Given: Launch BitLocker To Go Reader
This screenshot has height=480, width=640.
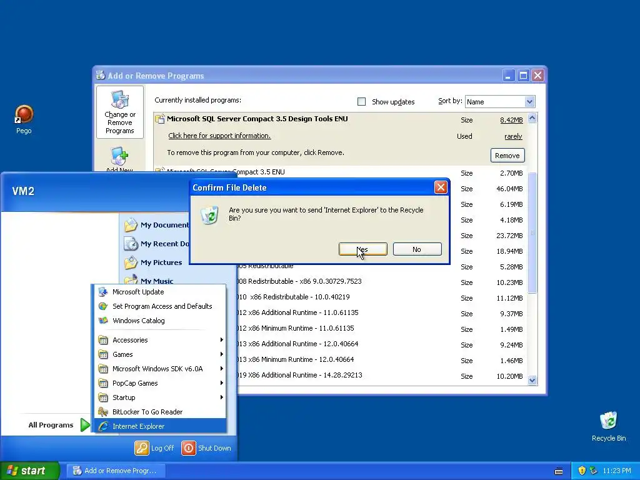Looking at the screenshot, I should coord(161,412).
